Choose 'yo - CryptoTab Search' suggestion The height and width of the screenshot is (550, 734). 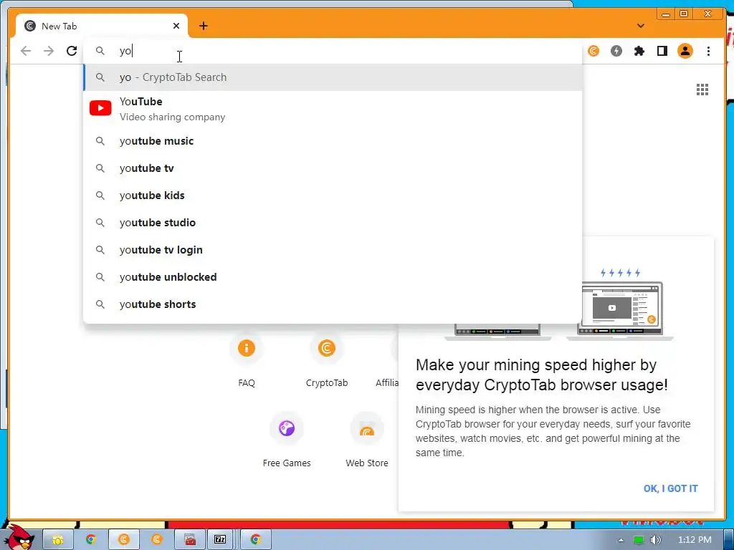point(333,77)
